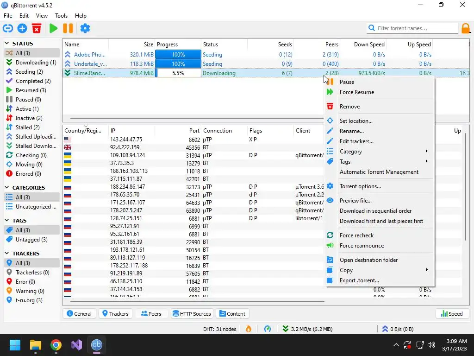The image size is (474, 356).
Task: Click the blue Add Torrent File icon
Action: (22, 28)
